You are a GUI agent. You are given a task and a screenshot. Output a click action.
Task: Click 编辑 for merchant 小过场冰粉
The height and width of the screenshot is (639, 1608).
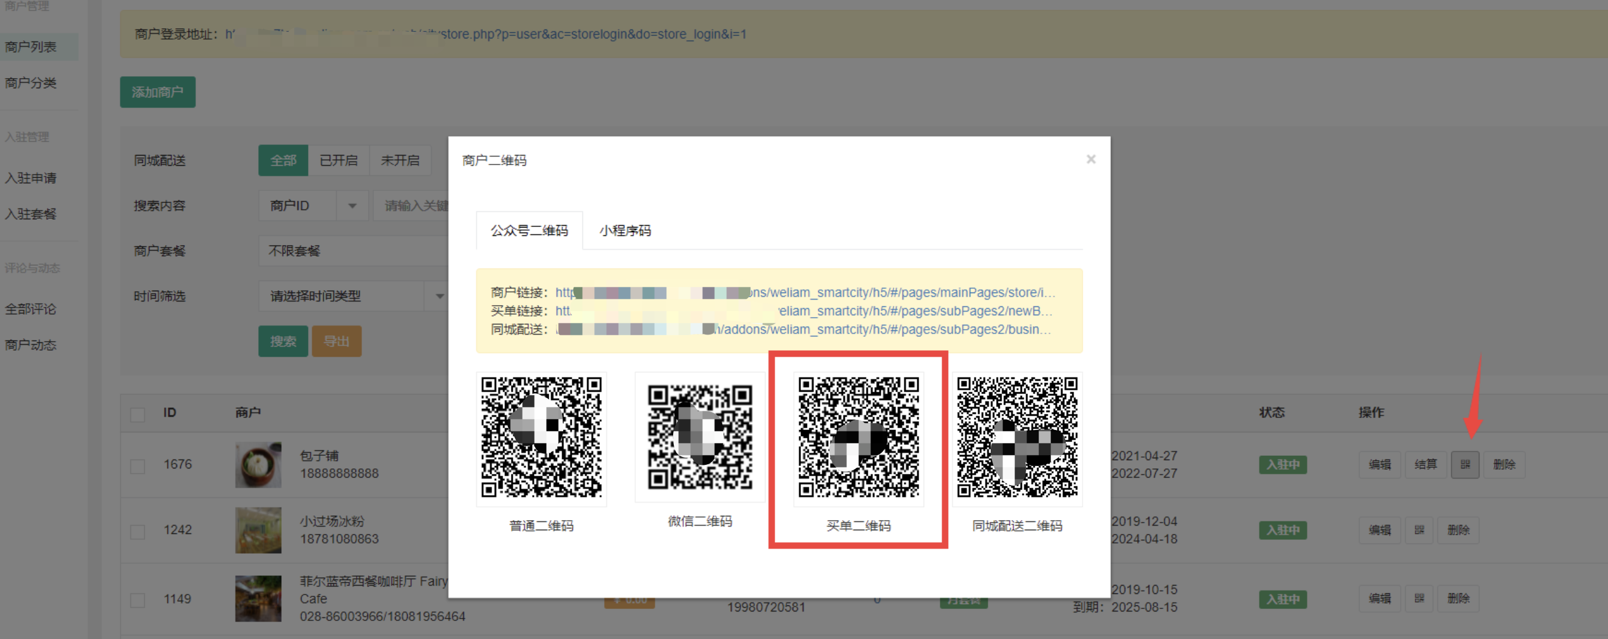coord(1380,530)
